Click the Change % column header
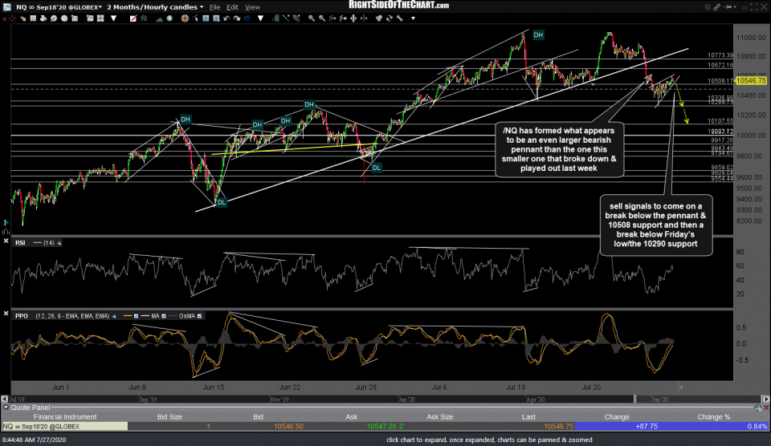 click(x=714, y=417)
